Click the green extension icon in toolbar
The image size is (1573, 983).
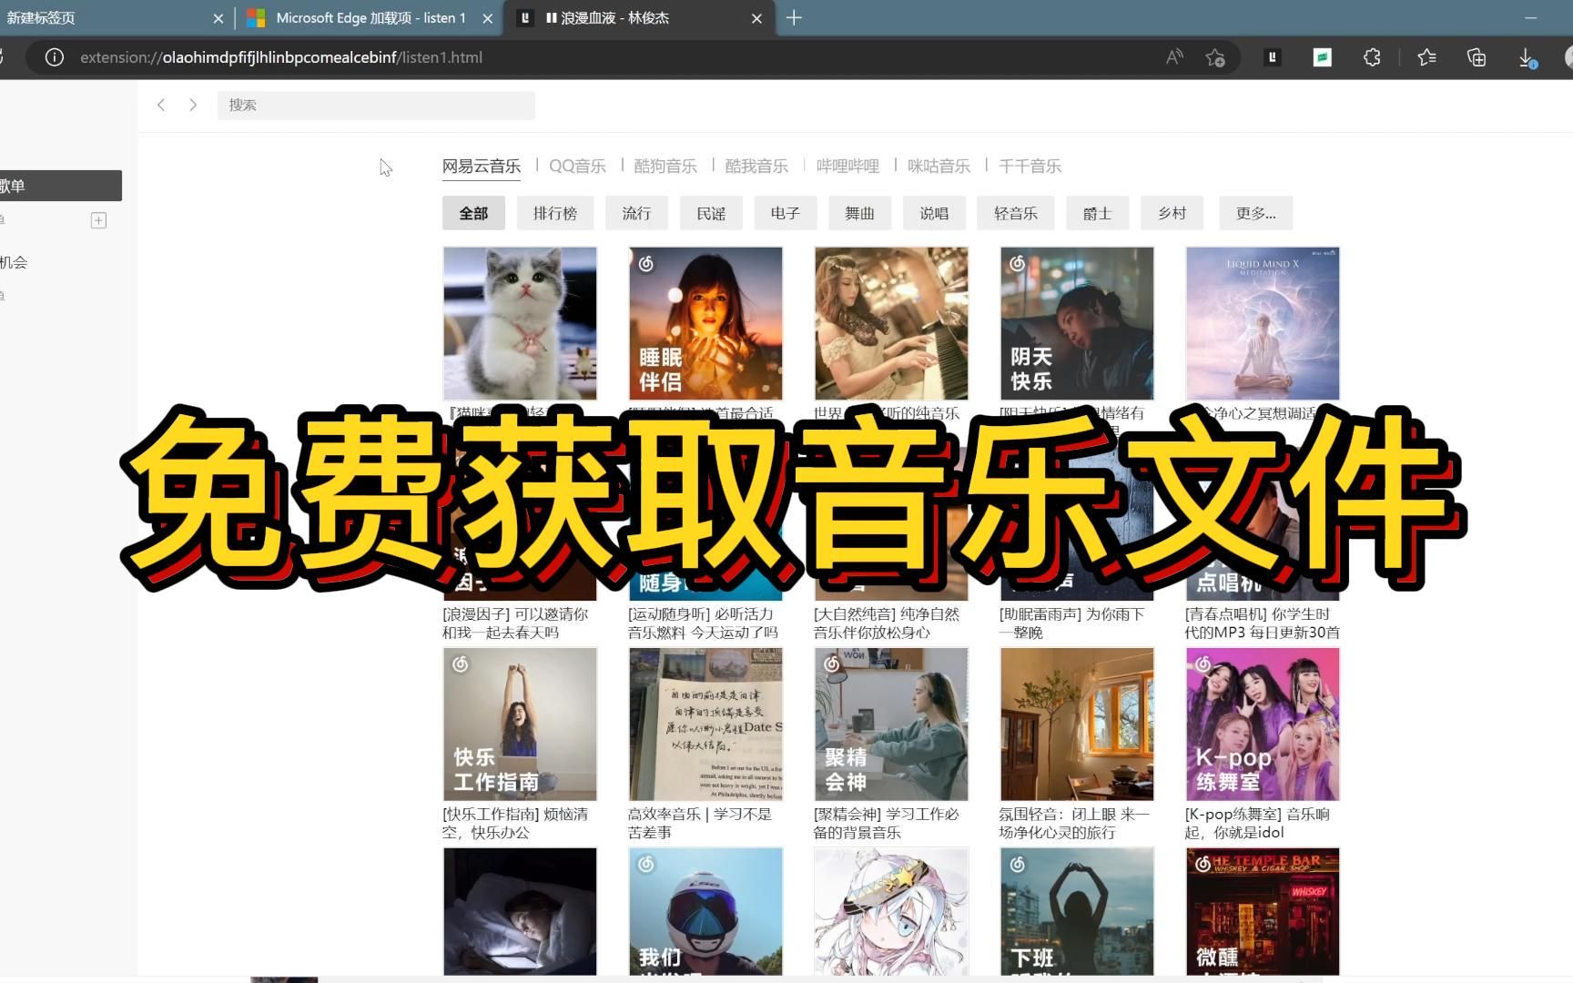(x=1323, y=57)
